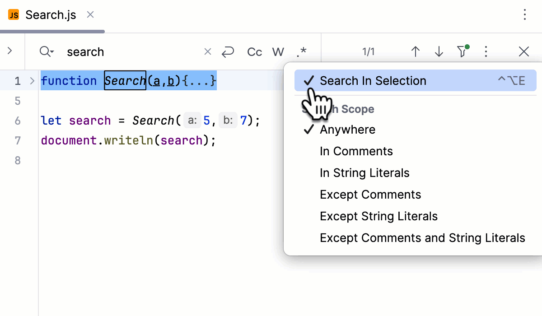542x316 pixels.
Task: Open more options kebab in search bar
Action: [x=486, y=51]
